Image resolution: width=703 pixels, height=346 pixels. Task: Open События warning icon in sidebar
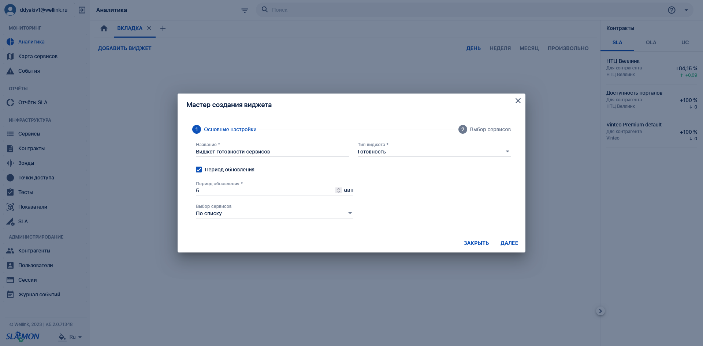click(10, 71)
